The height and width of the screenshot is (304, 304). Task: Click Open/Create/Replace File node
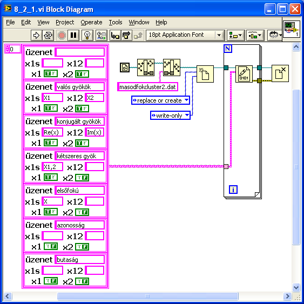click(205, 74)
